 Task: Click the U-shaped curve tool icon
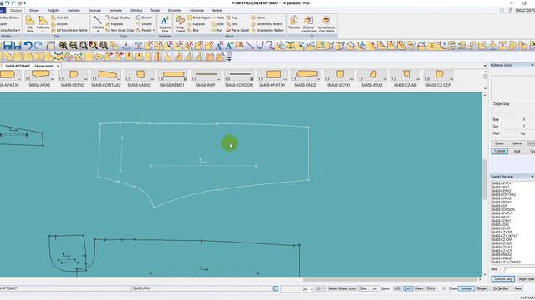pos(260,45)
